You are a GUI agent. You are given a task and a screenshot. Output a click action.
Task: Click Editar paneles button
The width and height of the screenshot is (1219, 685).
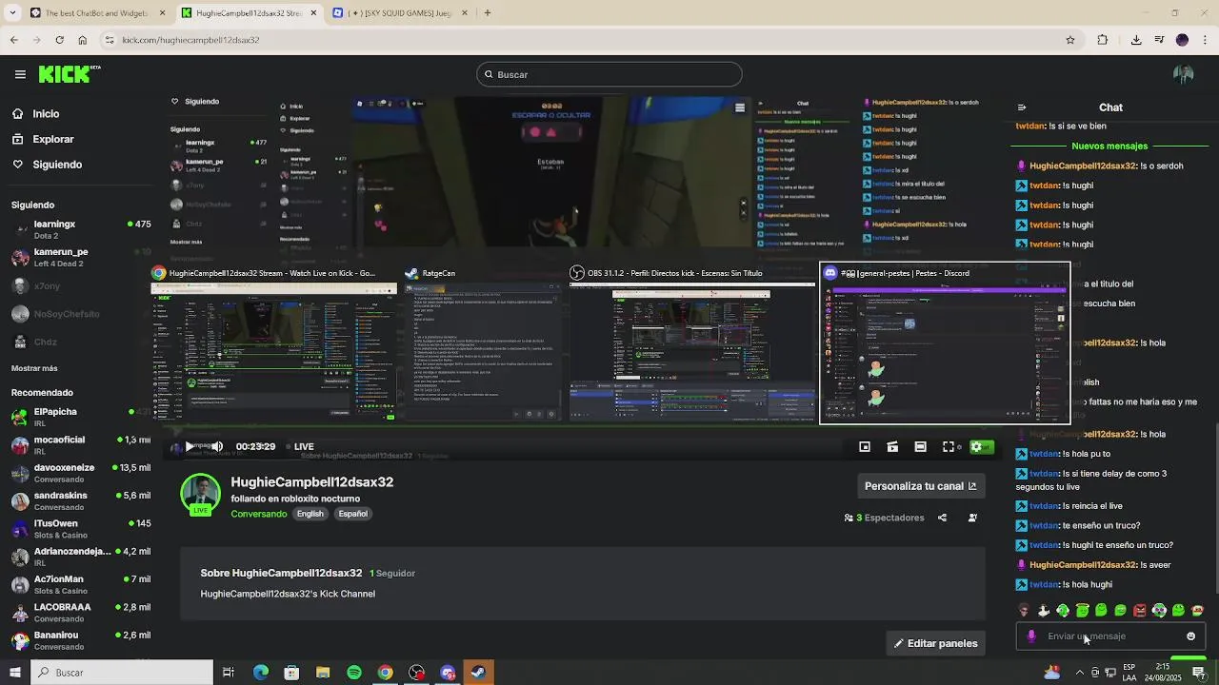click(935, 643)
